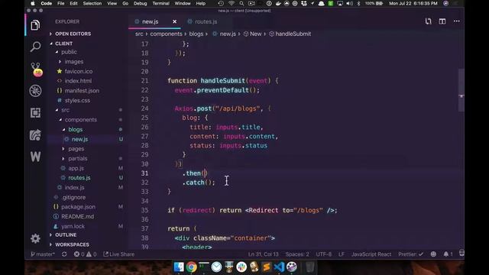The width and height of the screenshot is (489, 275).
Task: Close the new.js editor tab
Action: pyautogui.click(x=174, y=21)
